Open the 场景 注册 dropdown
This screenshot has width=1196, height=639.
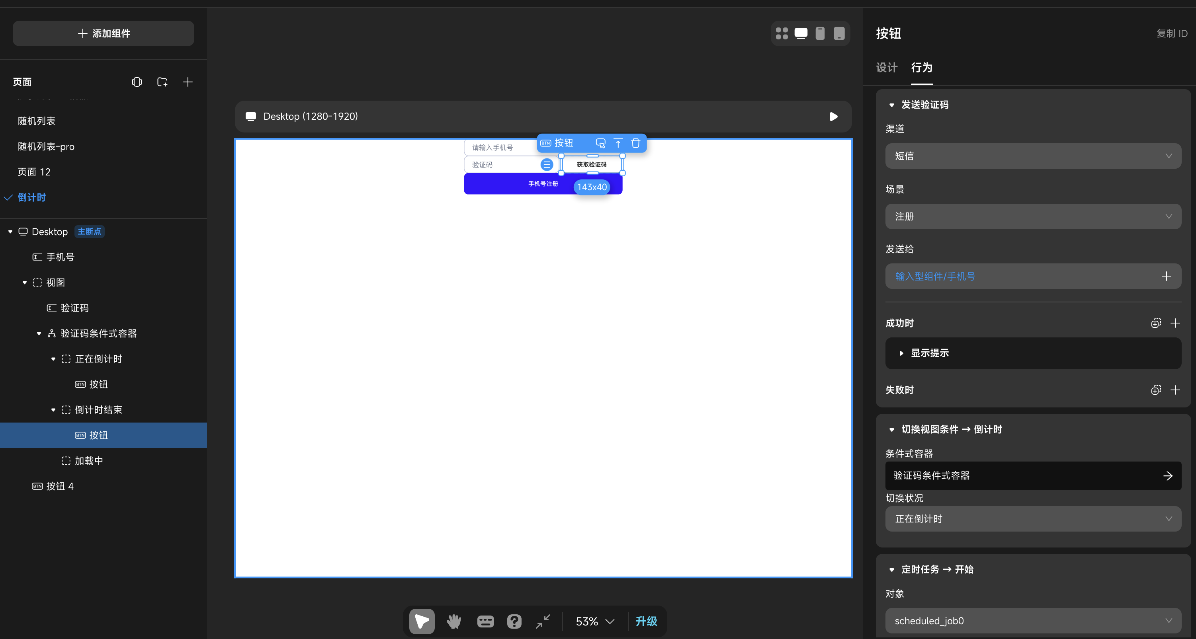coord(1033,216)
